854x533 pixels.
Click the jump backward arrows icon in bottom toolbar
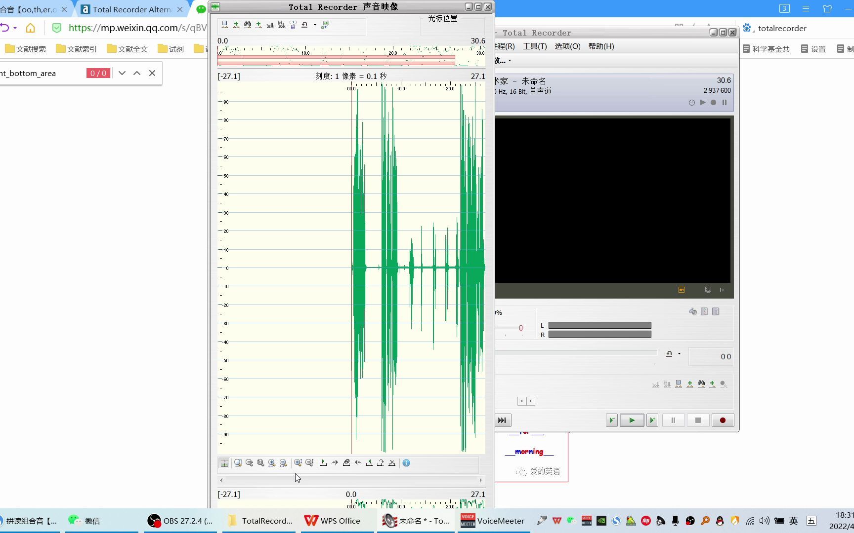tap(358, 463)
